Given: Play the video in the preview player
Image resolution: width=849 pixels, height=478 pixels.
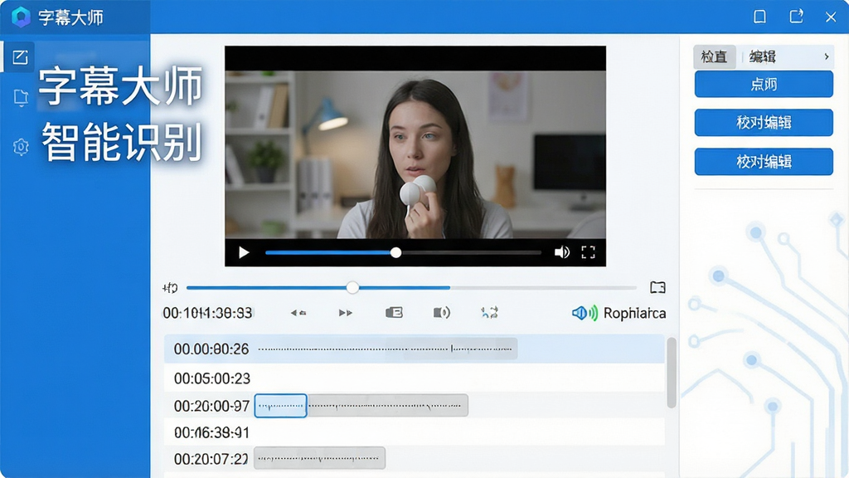Looking at the screenshot, I should (x=244, y=252).
